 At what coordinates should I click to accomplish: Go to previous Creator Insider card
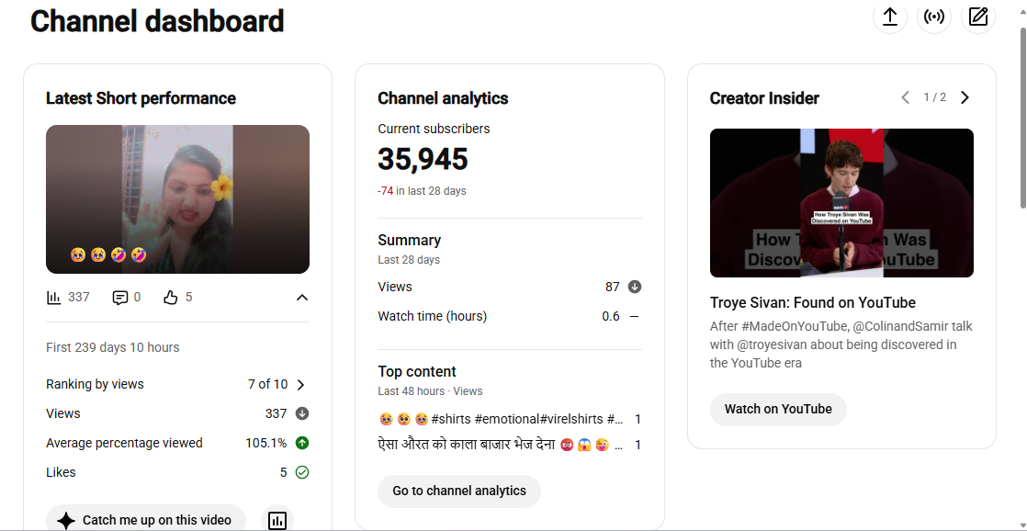905,97
